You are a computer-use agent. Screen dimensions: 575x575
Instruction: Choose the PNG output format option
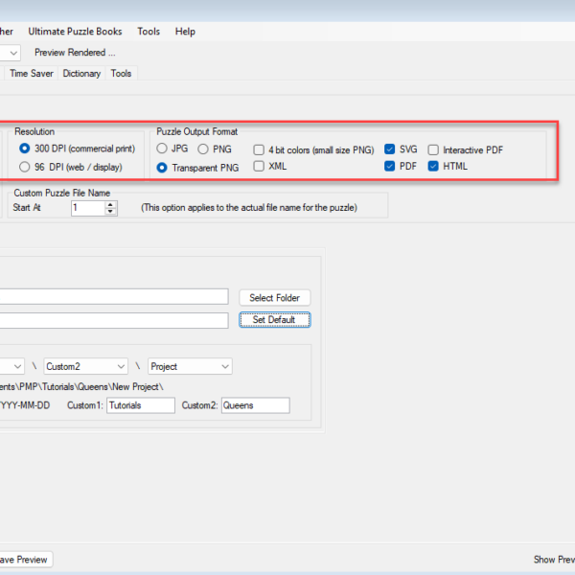pos(203,149)
